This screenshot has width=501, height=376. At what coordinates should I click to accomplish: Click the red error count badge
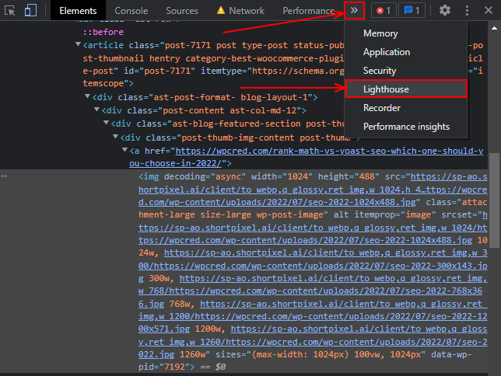[x=384, y=11]
